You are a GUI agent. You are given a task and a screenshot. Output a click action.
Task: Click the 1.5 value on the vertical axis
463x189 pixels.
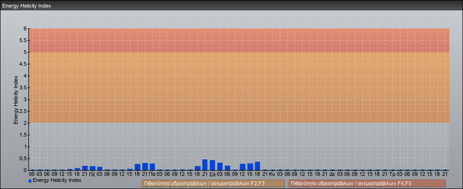pyautogui.click(x=23, y=135)
